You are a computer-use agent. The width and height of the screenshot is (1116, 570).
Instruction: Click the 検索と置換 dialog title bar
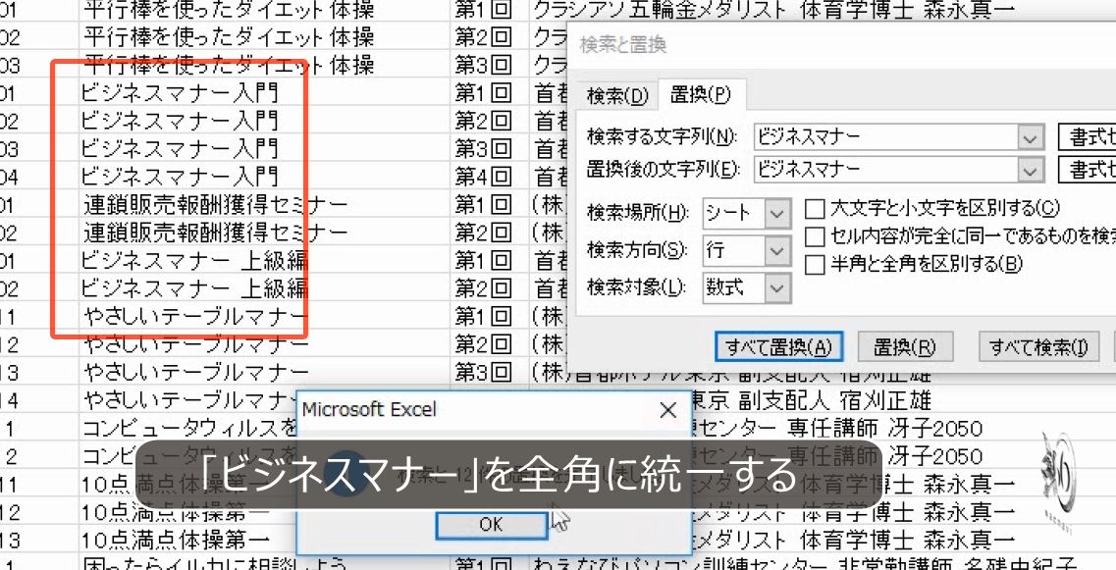(x=840, y=45)
